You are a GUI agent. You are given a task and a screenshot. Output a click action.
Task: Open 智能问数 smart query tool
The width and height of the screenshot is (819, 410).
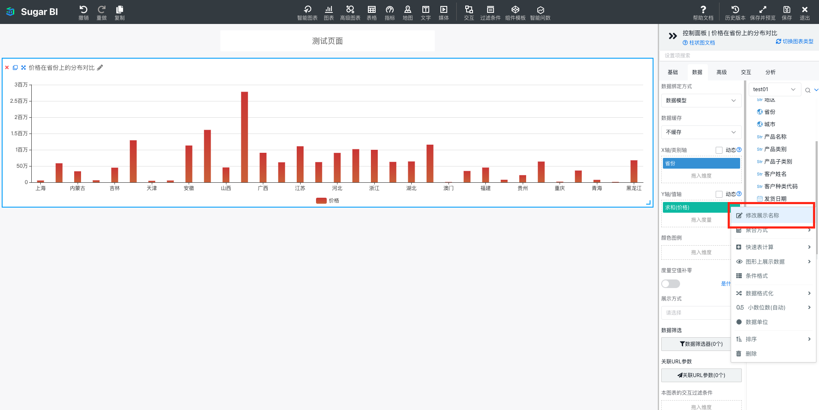click(x=540, y=12)
